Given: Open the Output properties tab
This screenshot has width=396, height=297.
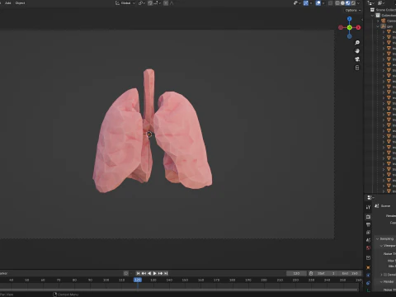Looking at the screenshot, I should [368, 224].
